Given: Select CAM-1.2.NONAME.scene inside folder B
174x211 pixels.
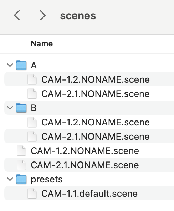Looking at the screenshot, I should 89,122.
